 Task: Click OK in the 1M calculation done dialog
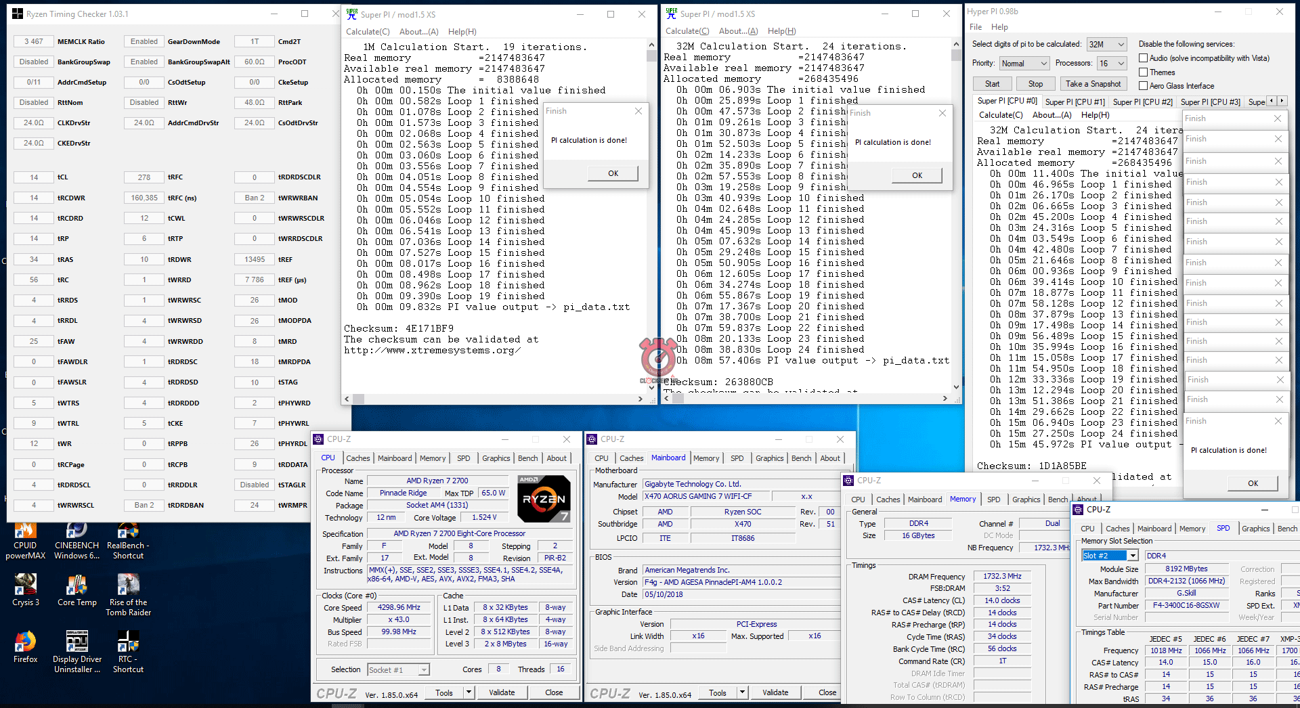click(x=613, y=173)
